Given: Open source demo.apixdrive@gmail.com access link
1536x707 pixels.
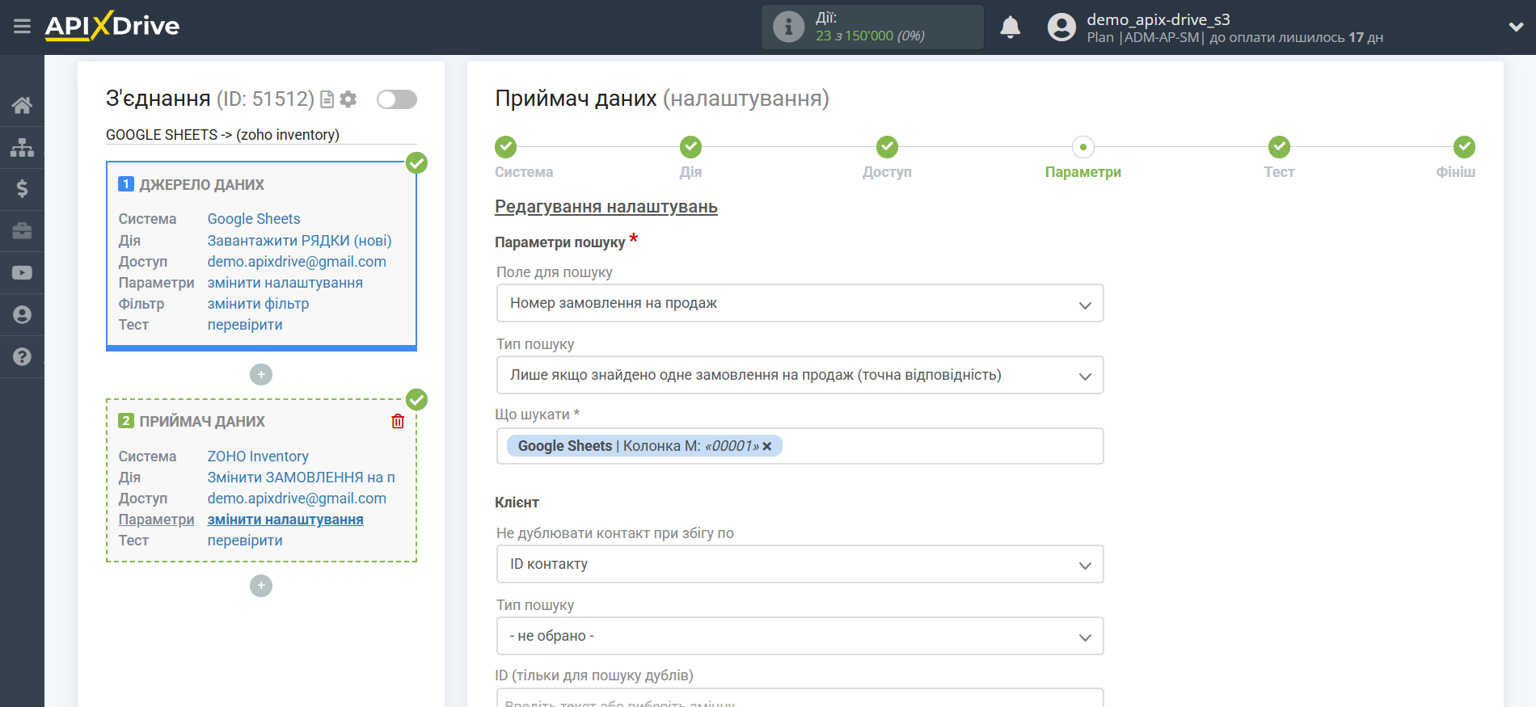Looking at the screenshot, I should click(x=297, y=262).
